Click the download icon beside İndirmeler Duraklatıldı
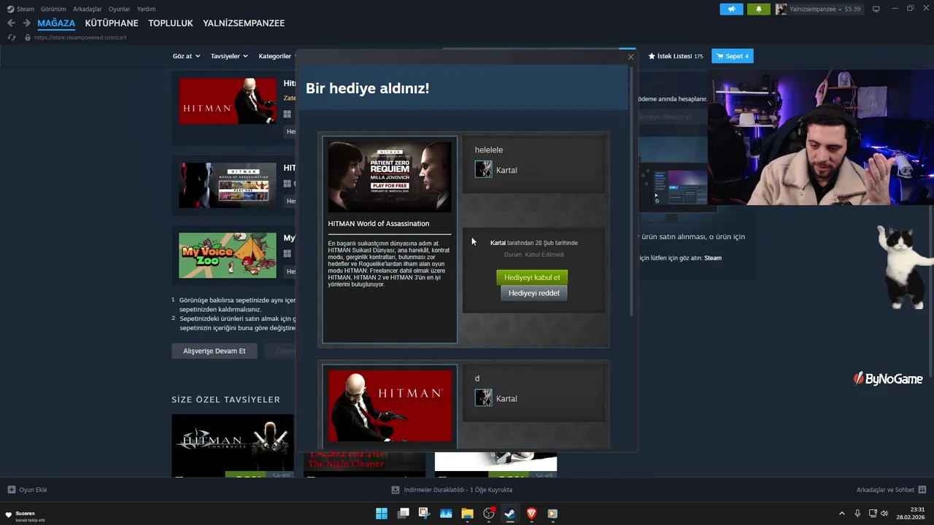Image resolution: width=934 pixels, height=525 pixels. pos(395,490)
